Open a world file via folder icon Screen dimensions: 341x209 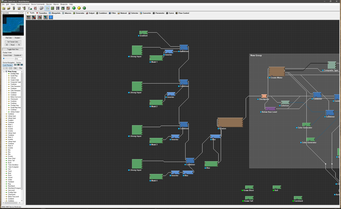[x=9, y=8]
